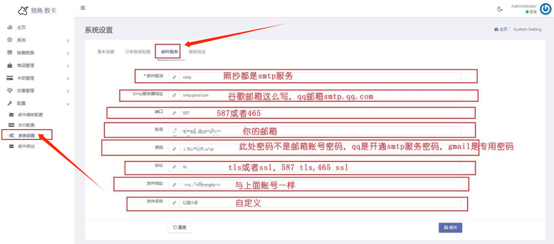Viewport: 554px width, 244px height.
Task: Select 系统设置 menu item
Action: (26, 136)
